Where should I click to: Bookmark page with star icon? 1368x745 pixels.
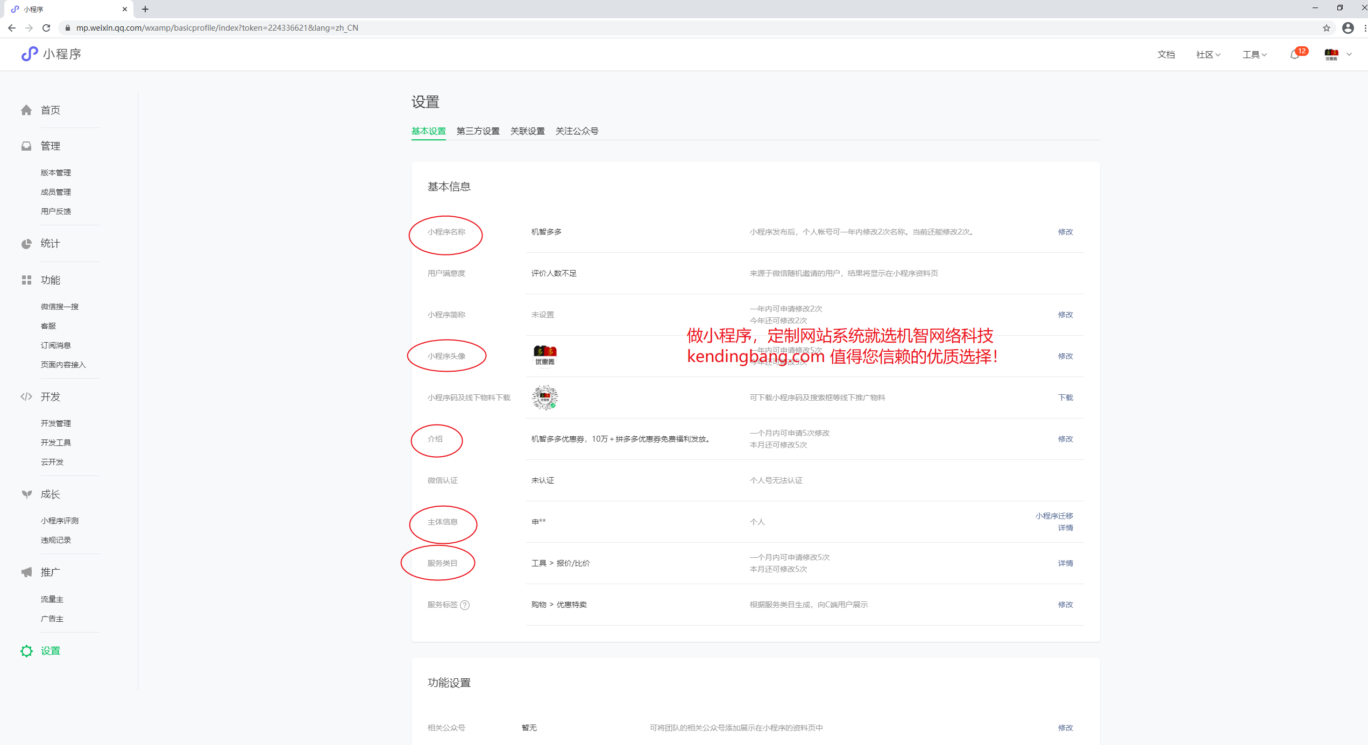(1327, 28)
